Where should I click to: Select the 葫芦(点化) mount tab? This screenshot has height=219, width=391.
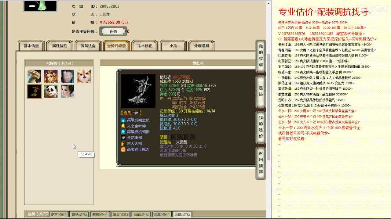coord(59,214)
